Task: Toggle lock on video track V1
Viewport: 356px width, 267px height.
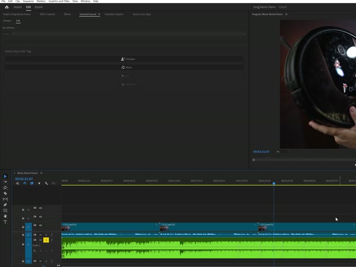Action: [23, 227]
